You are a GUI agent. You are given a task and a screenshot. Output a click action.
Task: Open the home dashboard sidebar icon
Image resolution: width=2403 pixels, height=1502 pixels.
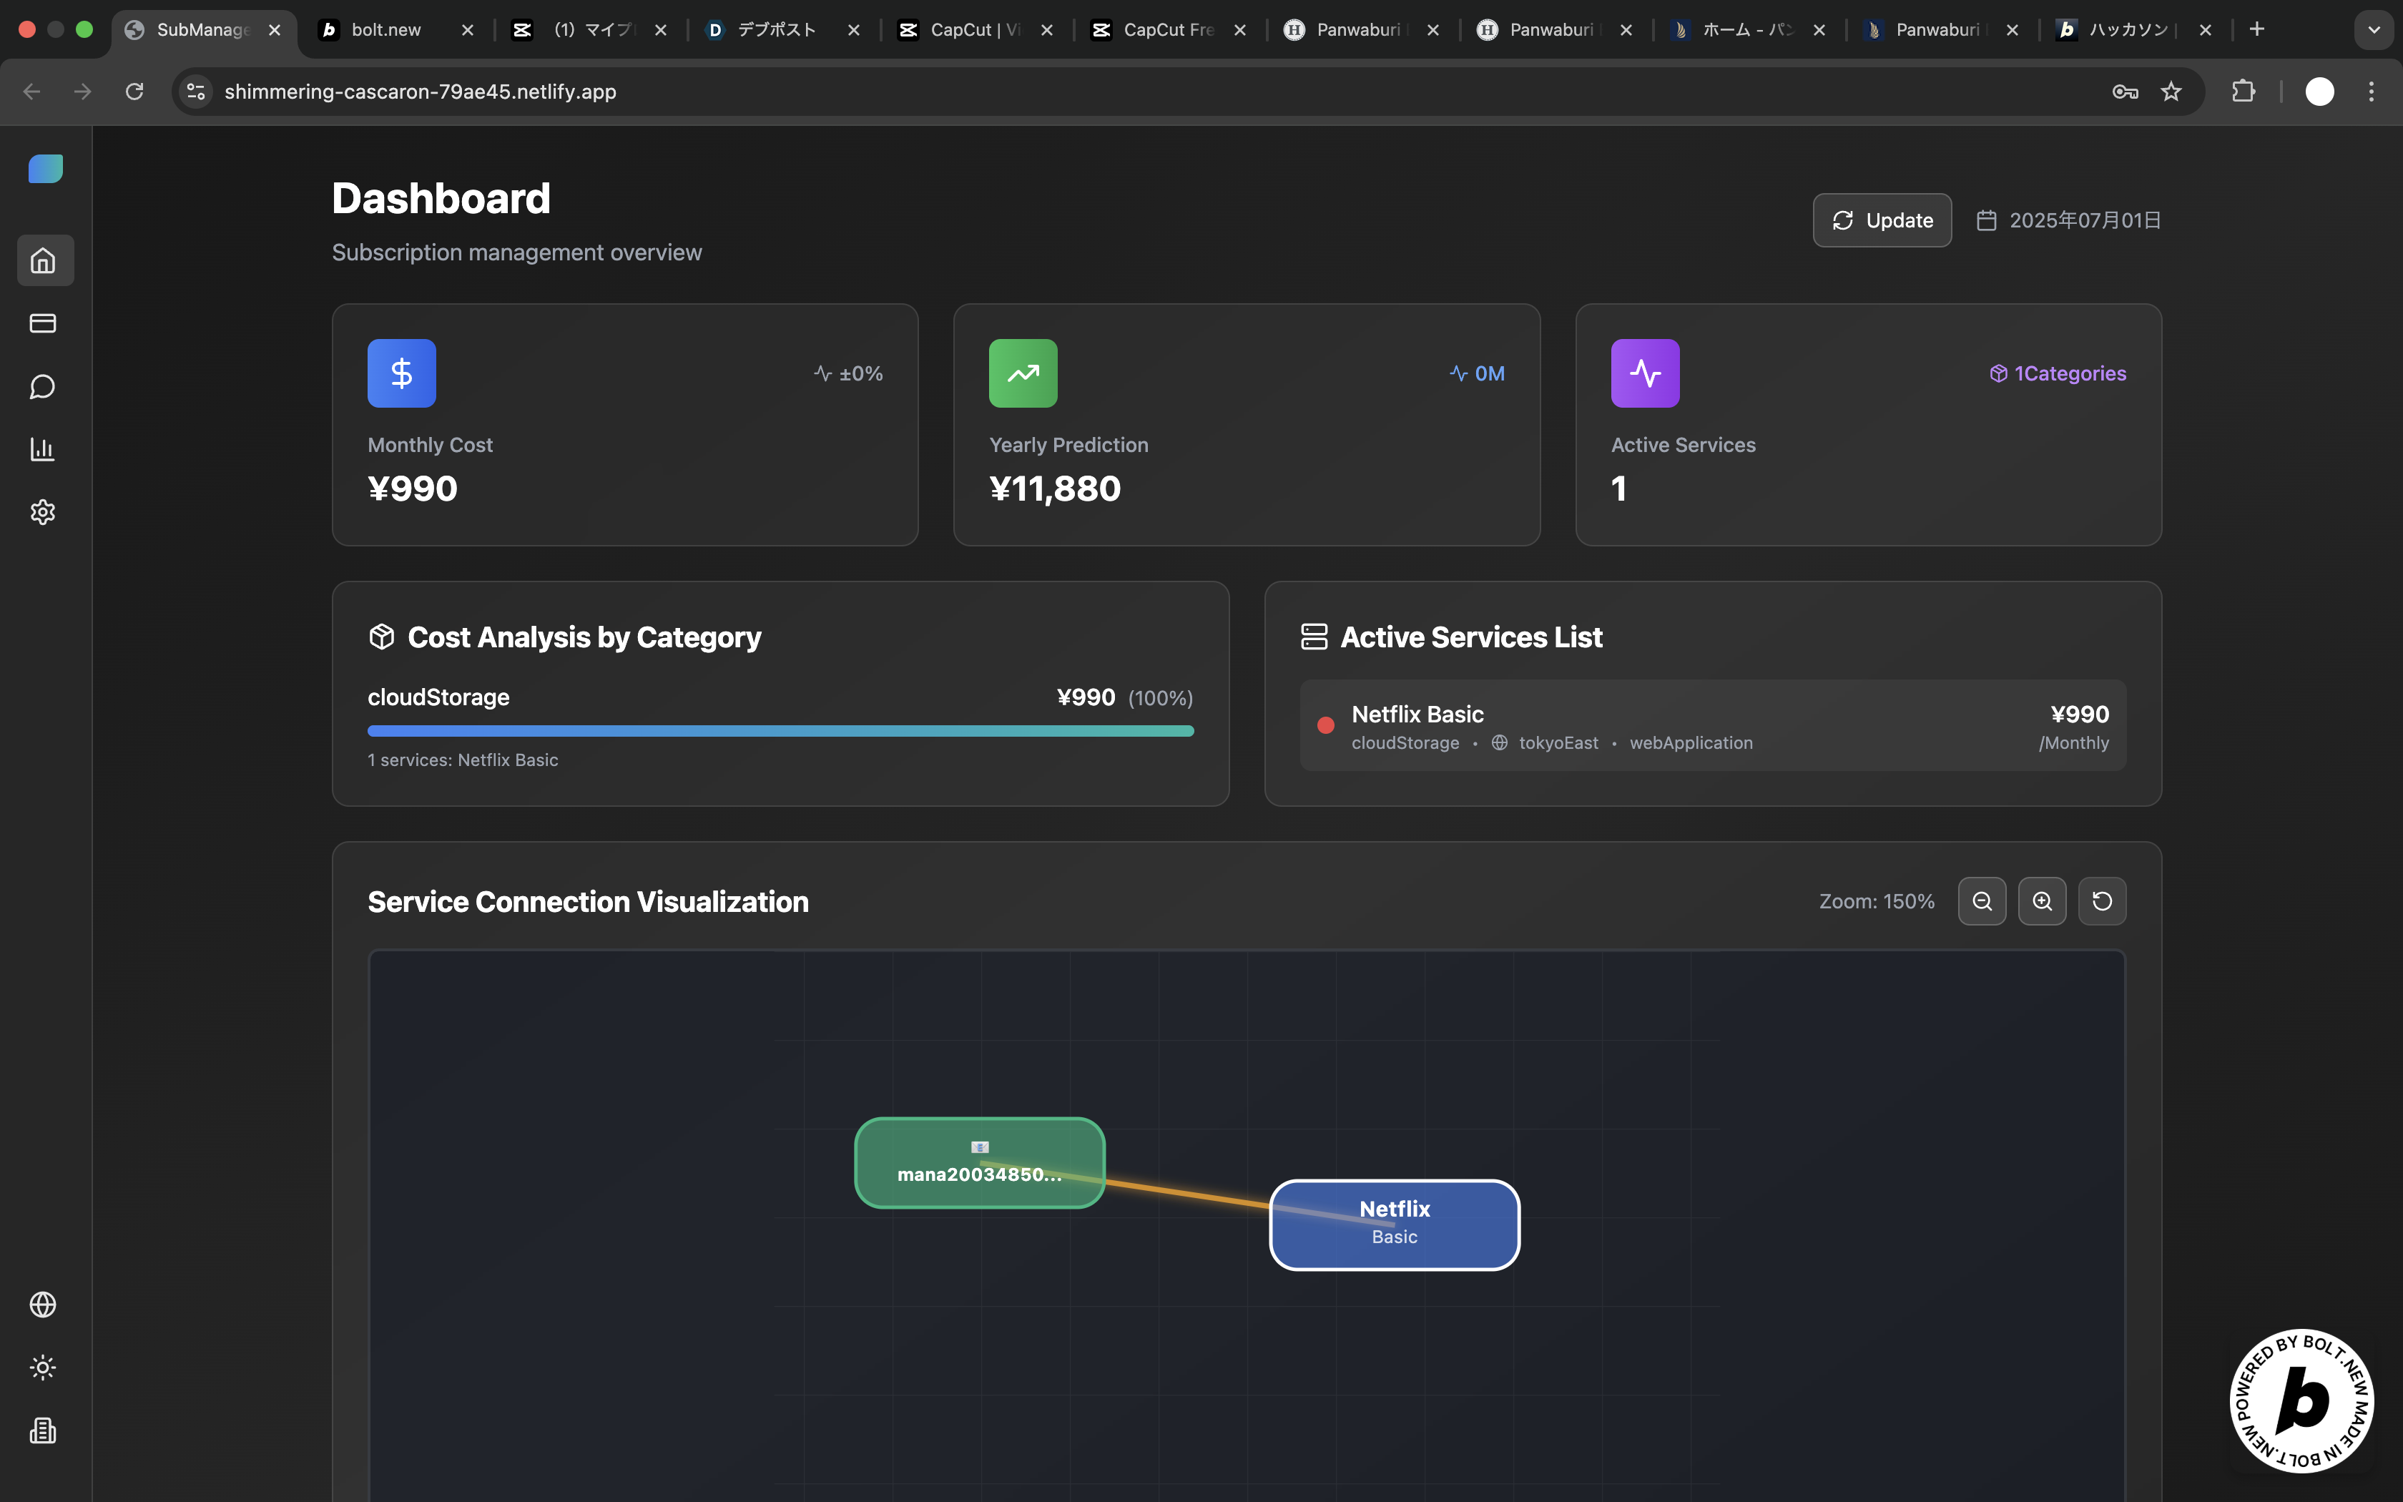(43, 260)
